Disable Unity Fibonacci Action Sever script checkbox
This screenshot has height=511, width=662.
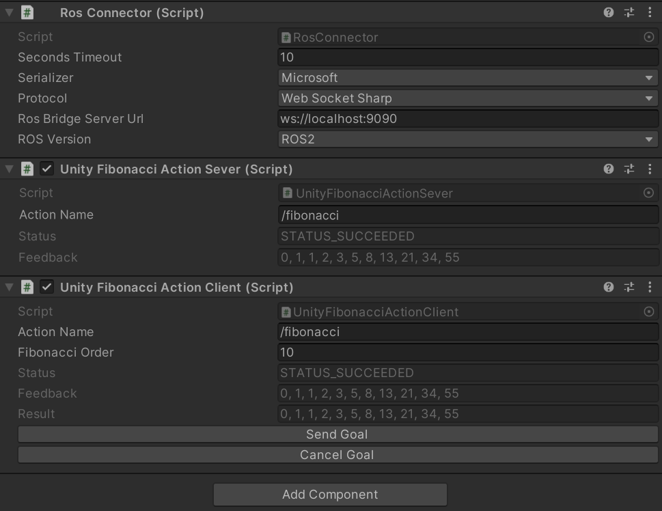point(46,169)
